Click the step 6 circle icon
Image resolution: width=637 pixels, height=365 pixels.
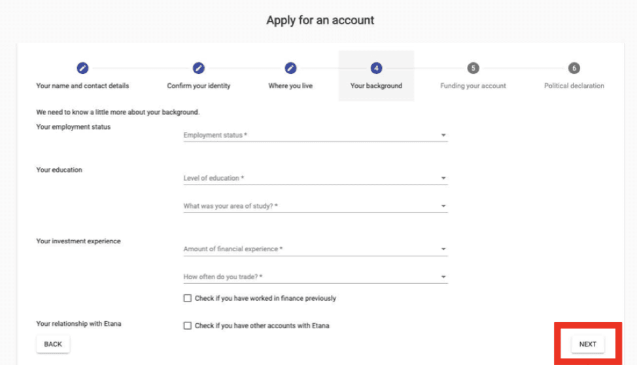[x=574, y=68]
